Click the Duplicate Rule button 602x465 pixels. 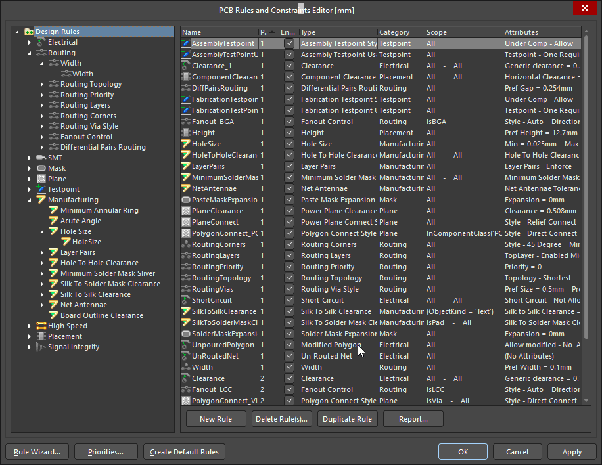click(x=348, y=419)
